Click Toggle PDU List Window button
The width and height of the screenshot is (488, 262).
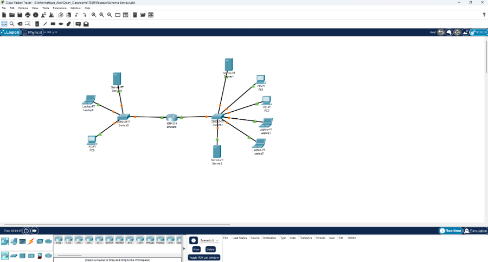[x=204, y=258]
